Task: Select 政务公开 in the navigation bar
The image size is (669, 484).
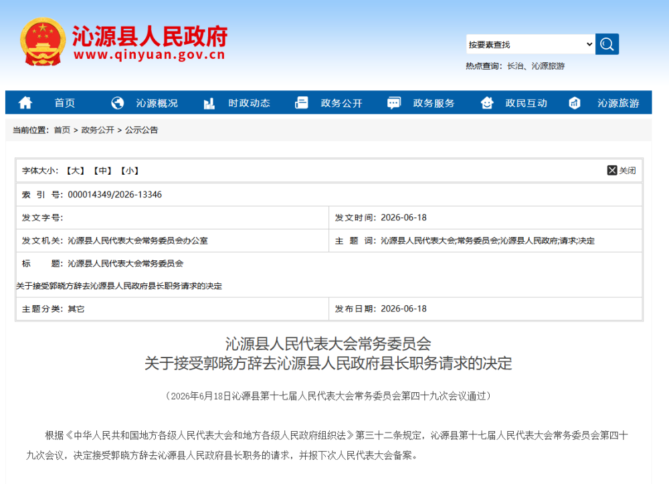Action: [x=341, y=103]
